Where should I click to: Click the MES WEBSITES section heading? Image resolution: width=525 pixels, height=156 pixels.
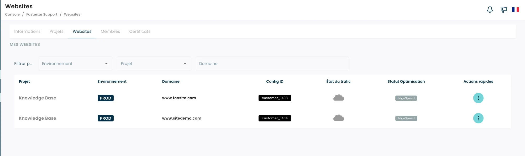(25, 44)
